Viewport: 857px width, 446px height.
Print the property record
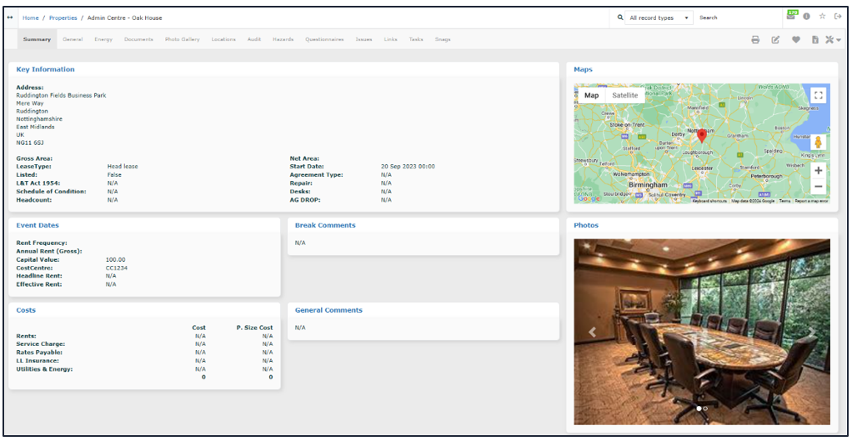tap(755, 40)
